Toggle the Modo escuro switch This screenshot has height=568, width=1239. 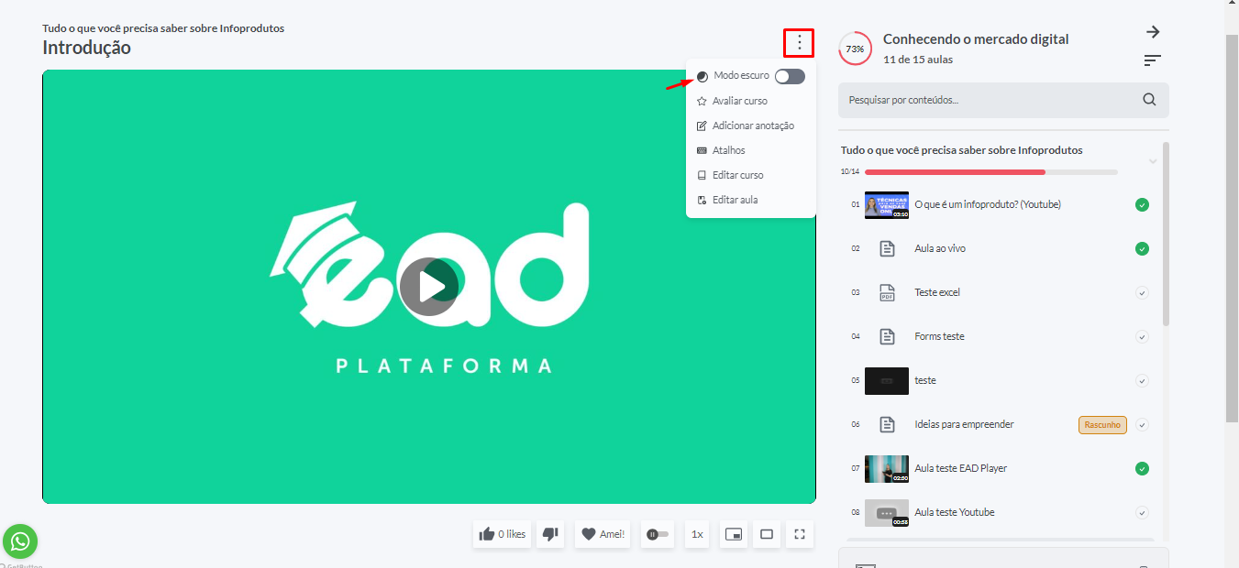[x=790, y=76]
